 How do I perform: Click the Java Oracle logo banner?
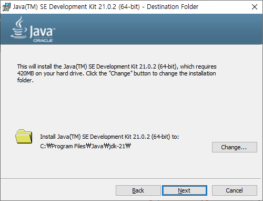[x=33, y=30]
